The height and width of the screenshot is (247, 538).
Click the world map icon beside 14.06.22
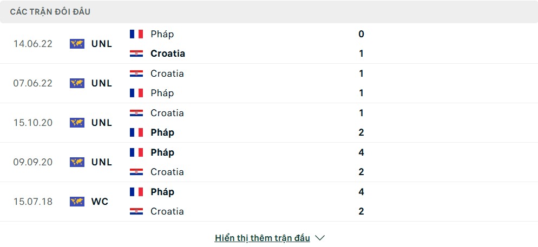click(x=77, y=44)
